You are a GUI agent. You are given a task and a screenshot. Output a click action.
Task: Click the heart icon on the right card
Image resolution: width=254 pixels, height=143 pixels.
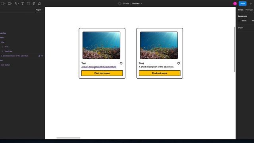[x=179, y=64]
